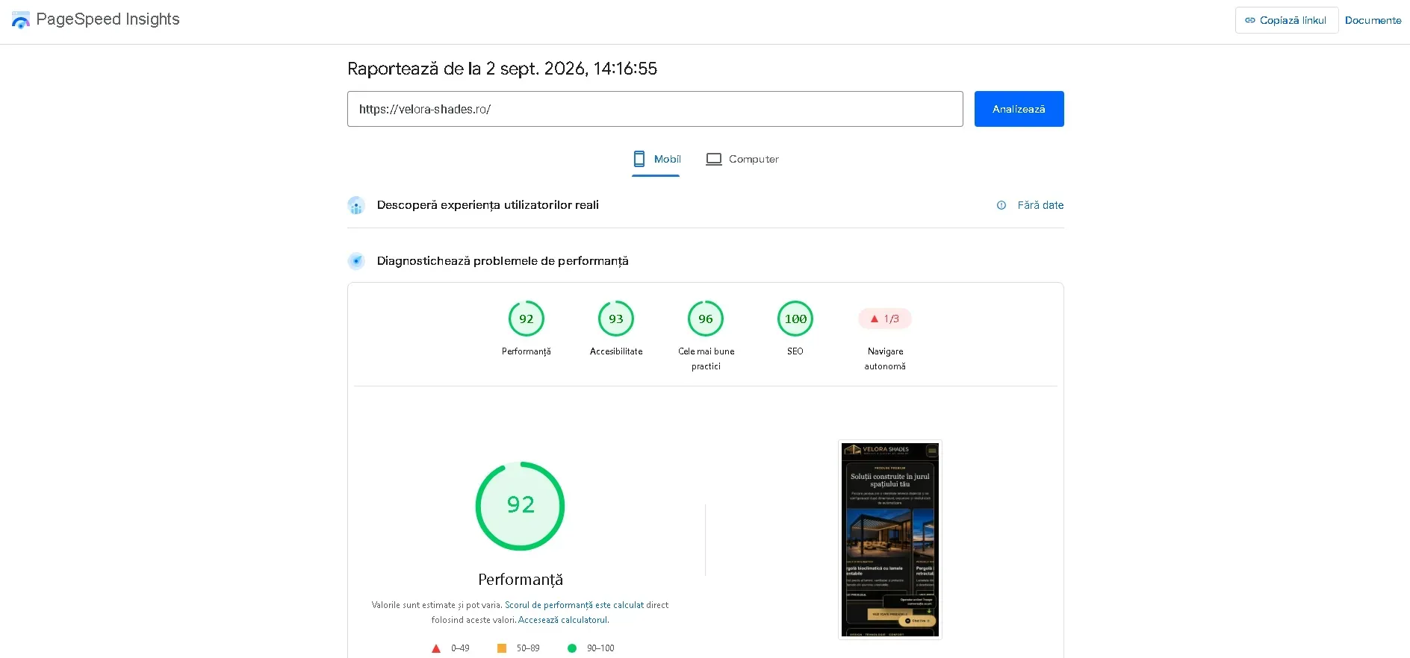
Task: Click the red triangle 0–49 legend icon
Action: [x=436, y=648]
